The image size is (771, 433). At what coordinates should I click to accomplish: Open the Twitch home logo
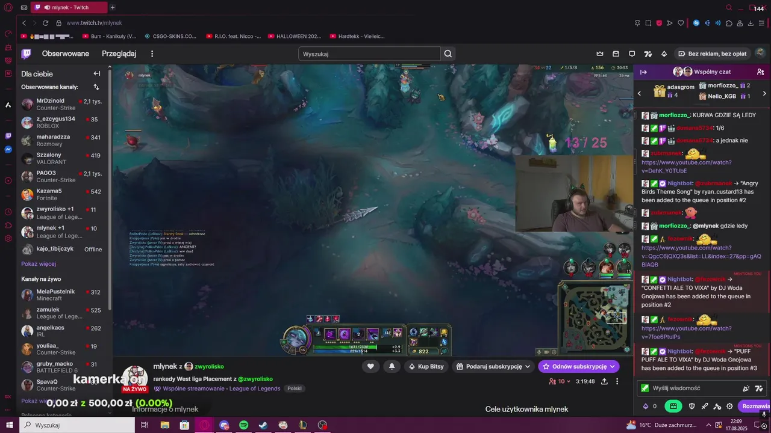click(27, 54)
